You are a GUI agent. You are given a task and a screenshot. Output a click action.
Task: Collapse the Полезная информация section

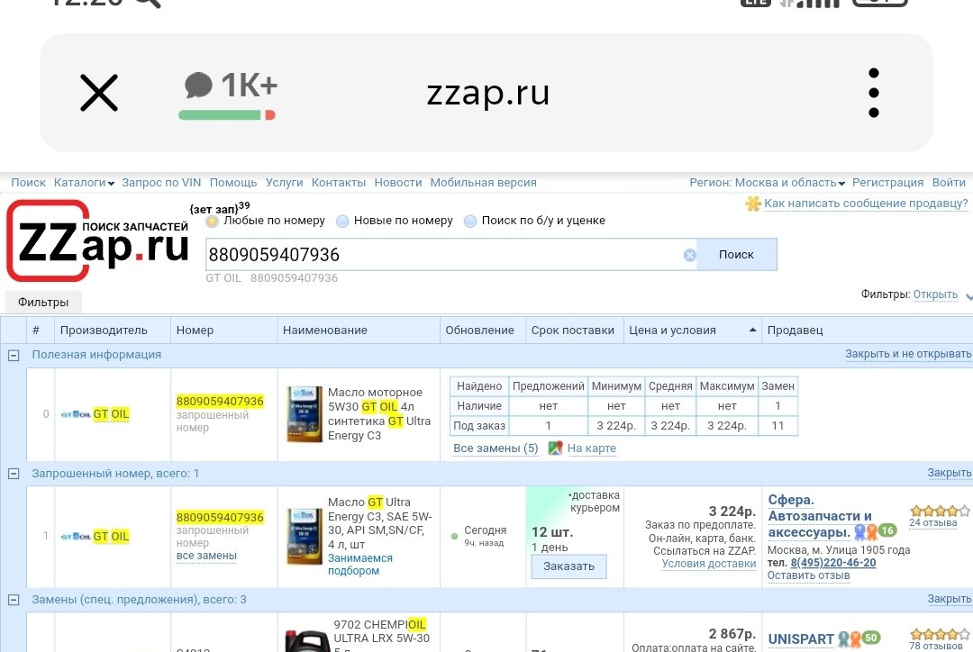coord(14,356)
